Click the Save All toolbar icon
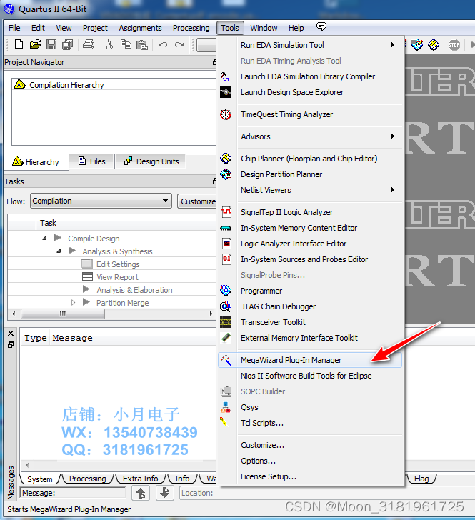Image resolution: width=475 pixels, height=520 pixels. (67, 44)
